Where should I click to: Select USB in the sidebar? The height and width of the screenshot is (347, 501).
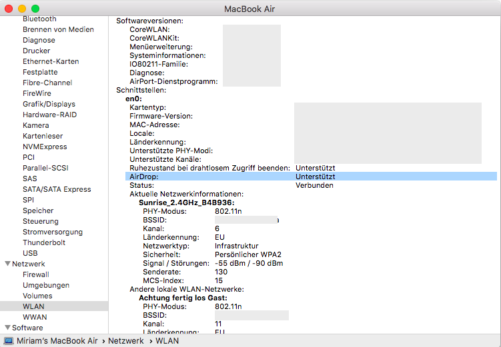pyautogui.click(x=30, y=253)
